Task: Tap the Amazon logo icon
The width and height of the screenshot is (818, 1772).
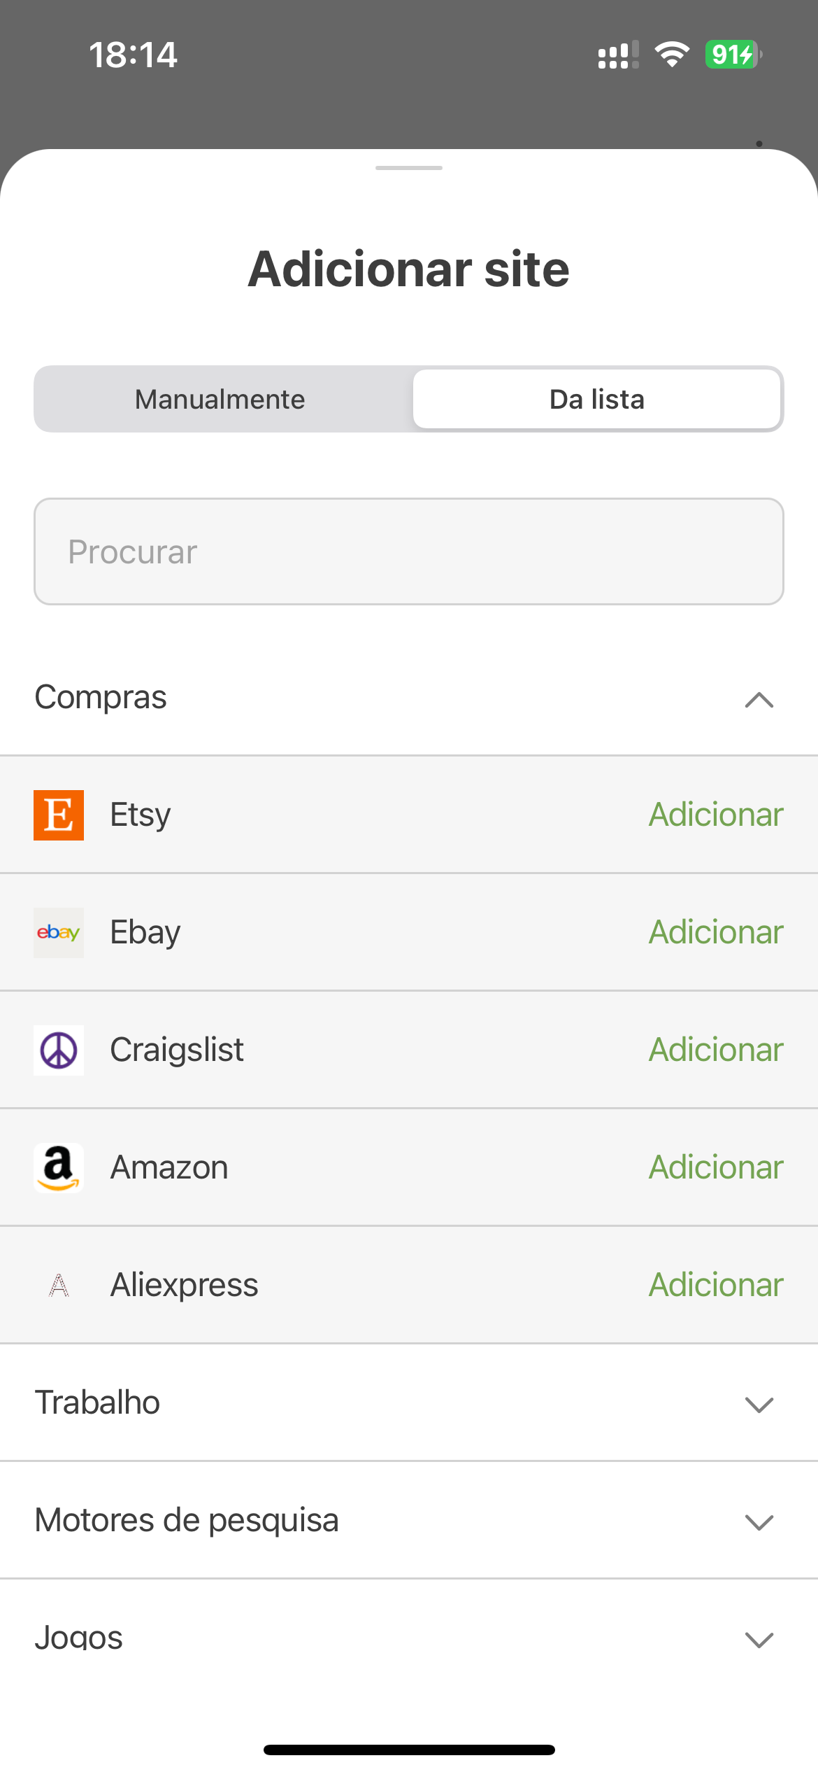Action: click(x=59, y=1168)
